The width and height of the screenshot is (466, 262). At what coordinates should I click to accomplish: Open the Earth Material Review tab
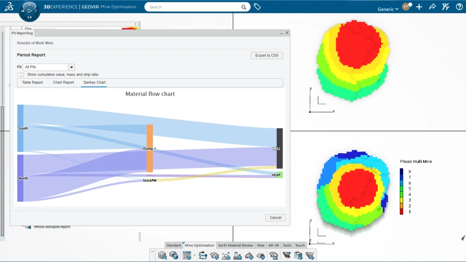(x=235, y=246)
